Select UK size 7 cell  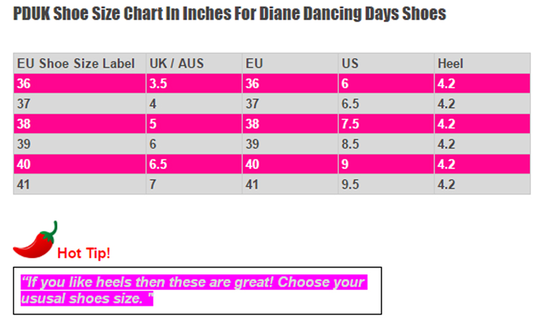click(194, 184)
